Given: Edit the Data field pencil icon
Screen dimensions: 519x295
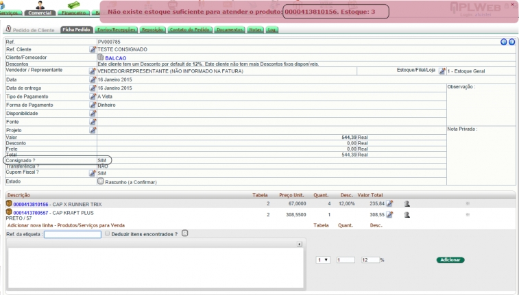Looking at the screenshot, I should (x=93, y=79).
